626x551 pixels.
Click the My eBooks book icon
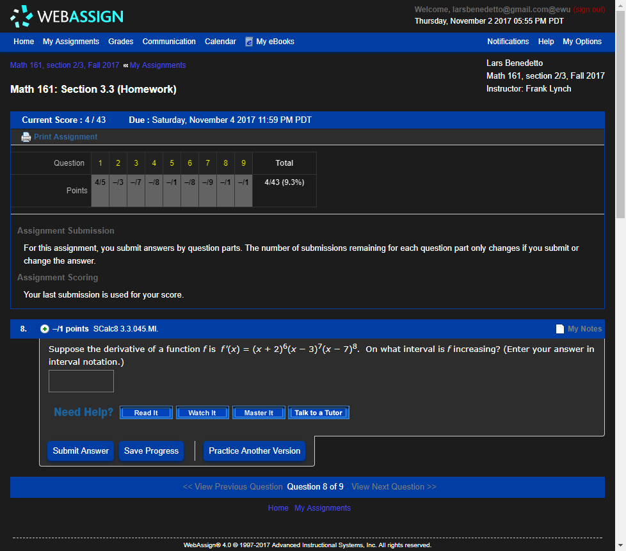[248, 41]
